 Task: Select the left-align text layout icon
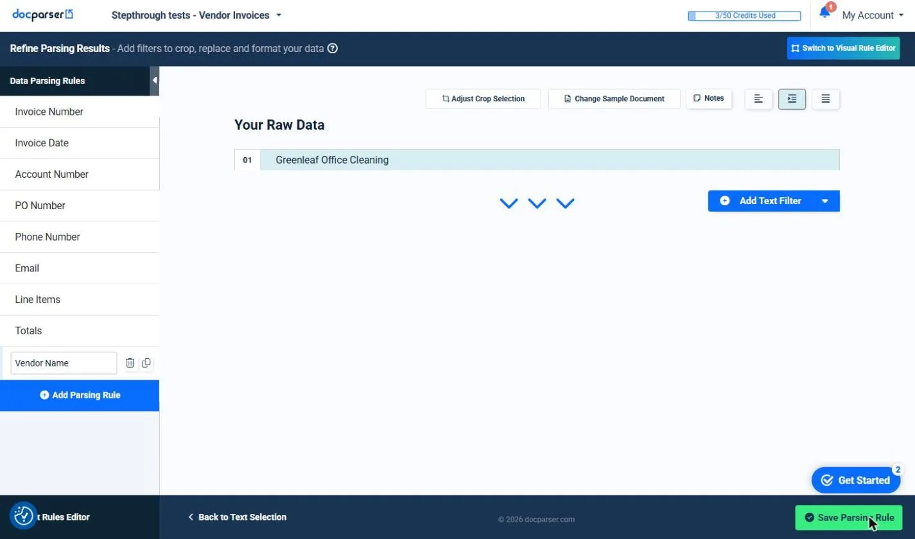(x=758, y=99)
